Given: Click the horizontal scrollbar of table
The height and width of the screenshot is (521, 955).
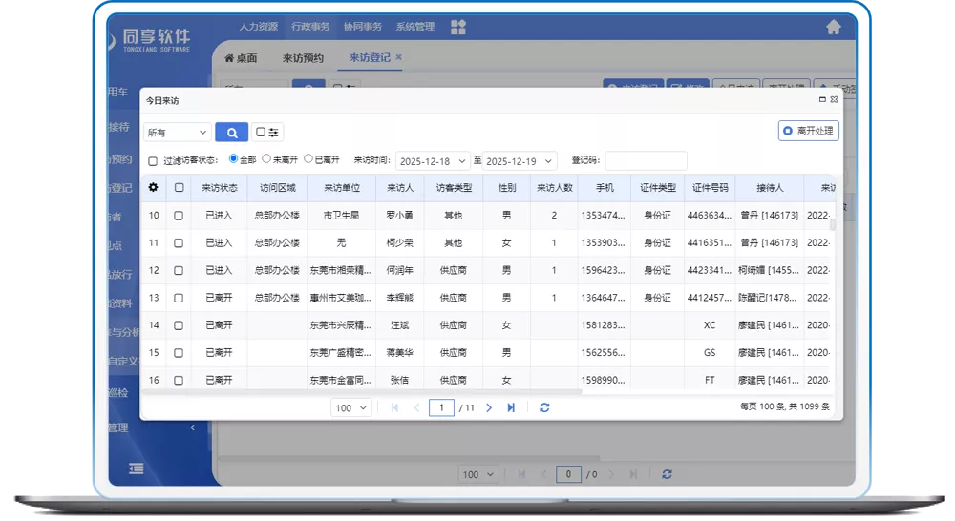Looking at the screenshot, I should [x=362, y=391].
